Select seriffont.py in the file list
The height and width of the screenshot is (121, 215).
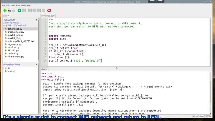[x=13, y=47]
